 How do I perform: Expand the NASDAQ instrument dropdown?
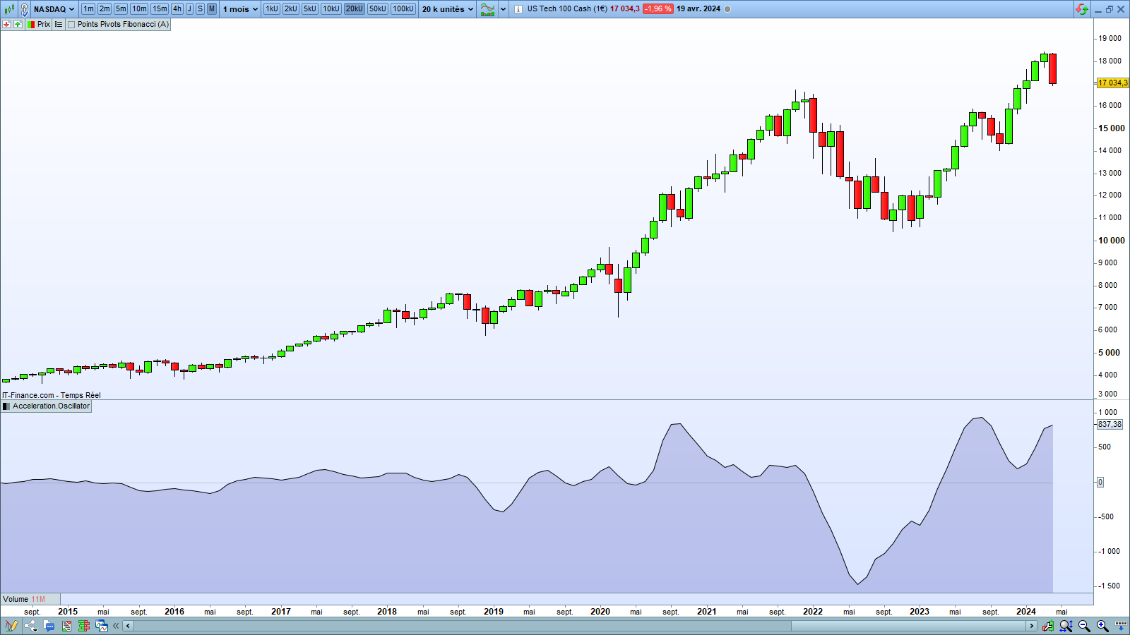click(x=54, y=9)
